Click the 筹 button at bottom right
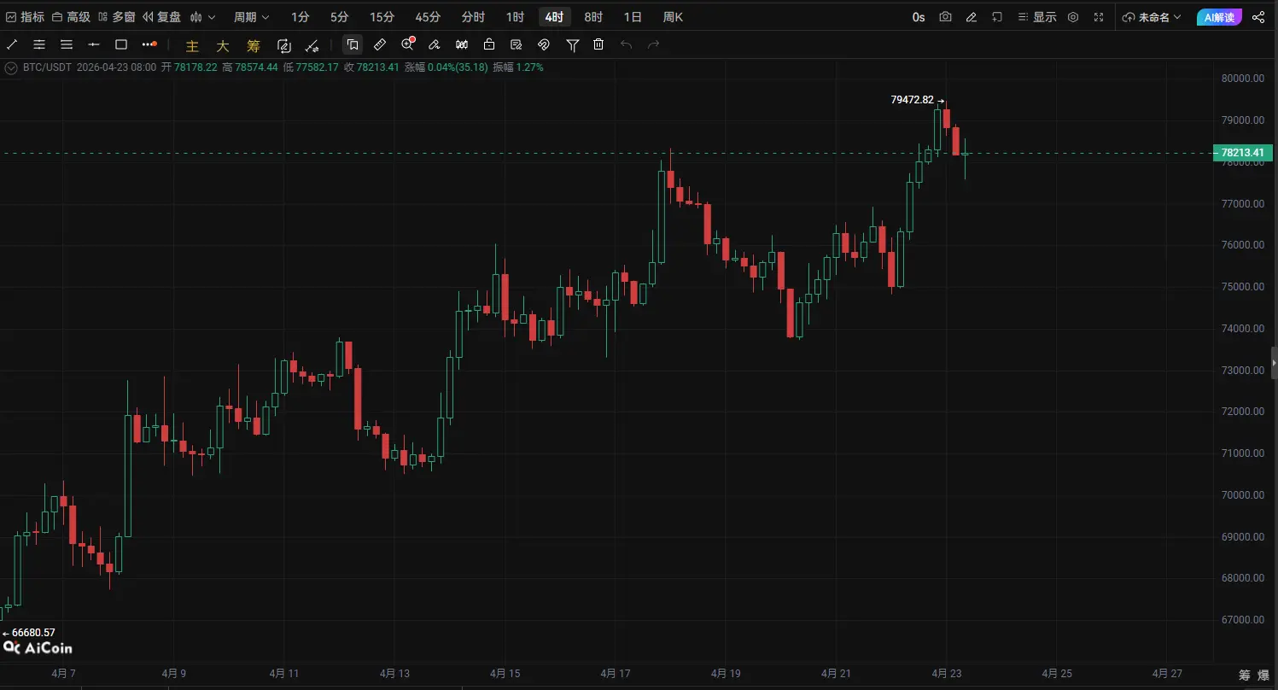The image size is (1278, 690). pos(1245,675)
